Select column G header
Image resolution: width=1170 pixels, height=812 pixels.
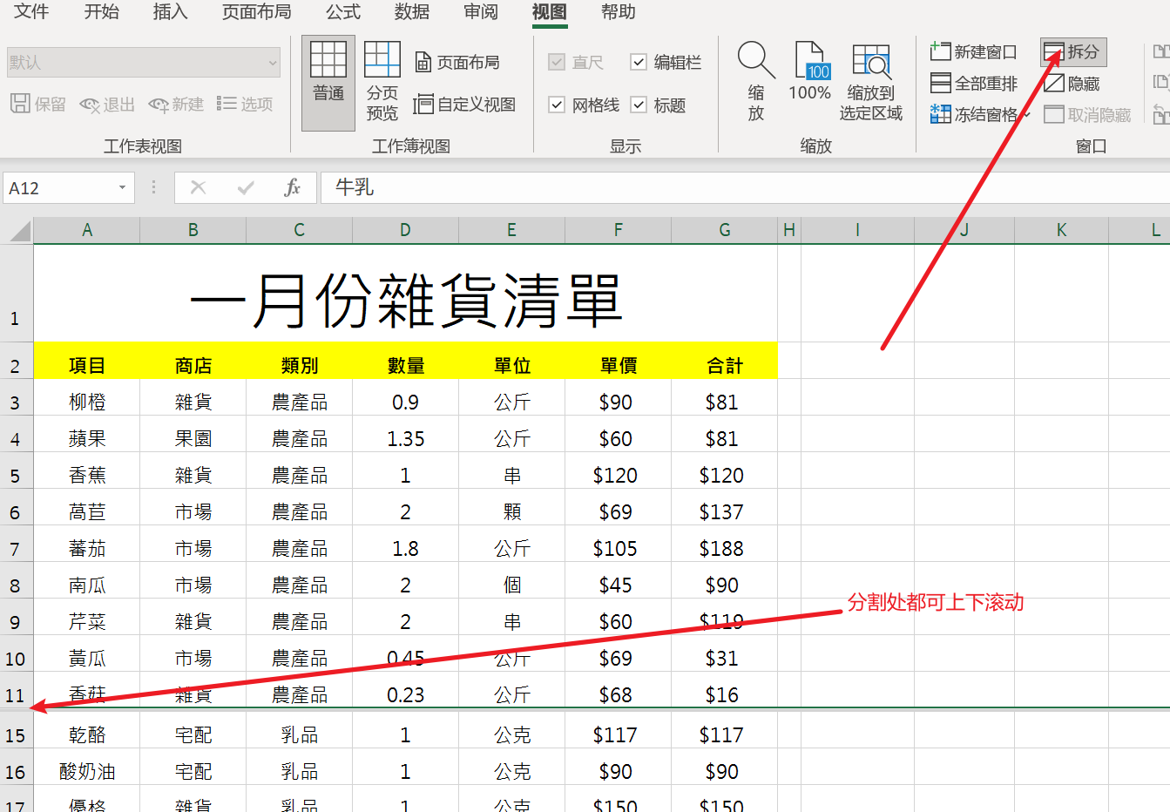click(x=724, y=230)
